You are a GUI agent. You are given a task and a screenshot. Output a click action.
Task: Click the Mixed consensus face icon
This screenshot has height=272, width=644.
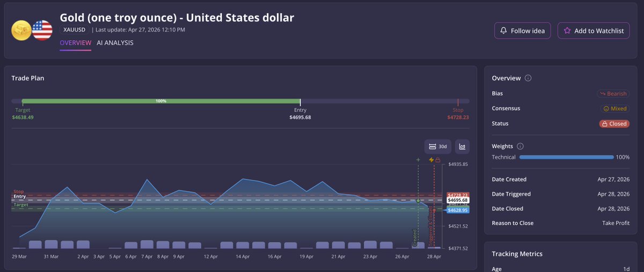(606, 108)
